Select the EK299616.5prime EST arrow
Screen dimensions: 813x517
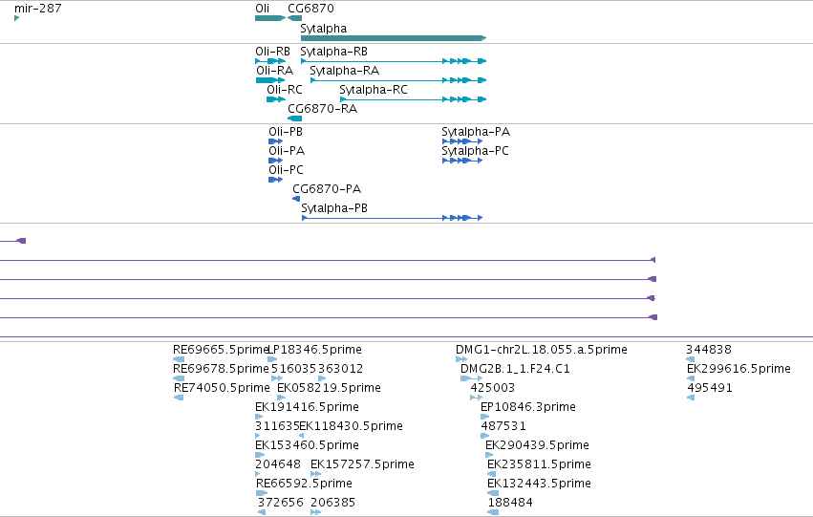coord(691,378)
